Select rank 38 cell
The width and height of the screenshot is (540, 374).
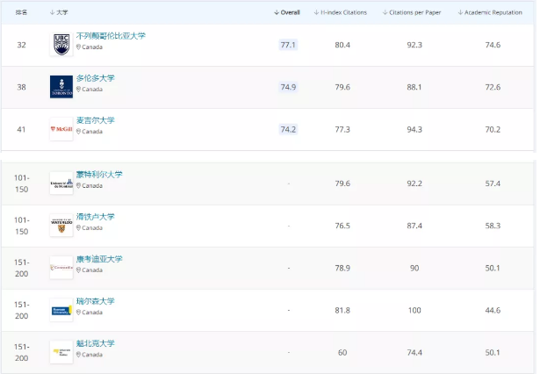21,87
